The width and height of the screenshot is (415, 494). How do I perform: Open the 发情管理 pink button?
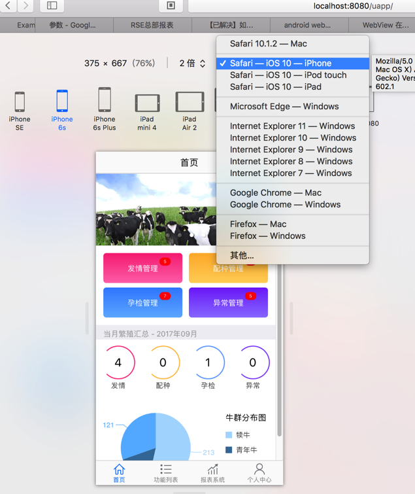143,268
